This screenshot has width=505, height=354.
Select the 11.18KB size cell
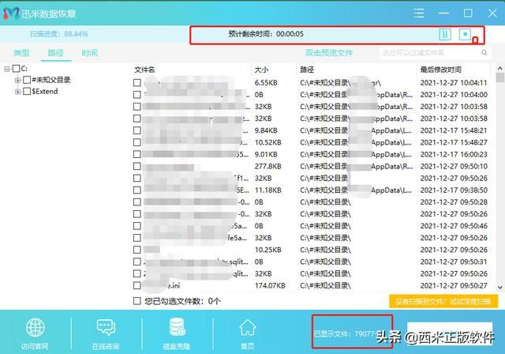pyautogui.click(x=268, y=190)
